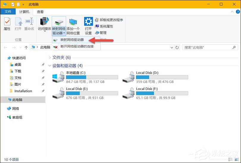The height and width of the screenshot is (163, 241).
Task: Click the pin icon next to 图片
Action: [x=43, y=84]
